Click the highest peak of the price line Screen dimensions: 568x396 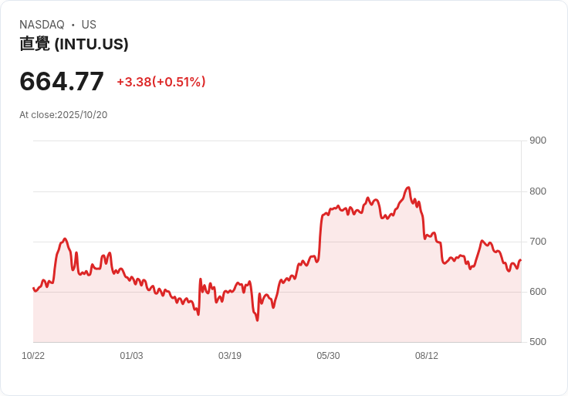pyautogui.click(x=408, y=188)
